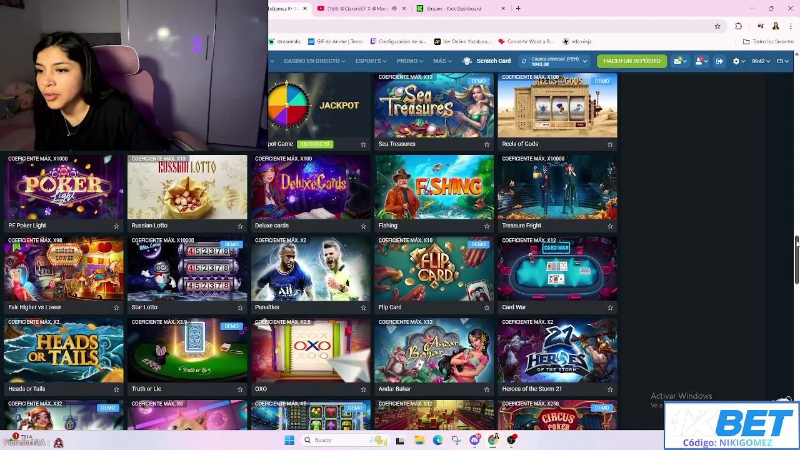Open Microsoft Edge from the taskbar

[438, 441]
